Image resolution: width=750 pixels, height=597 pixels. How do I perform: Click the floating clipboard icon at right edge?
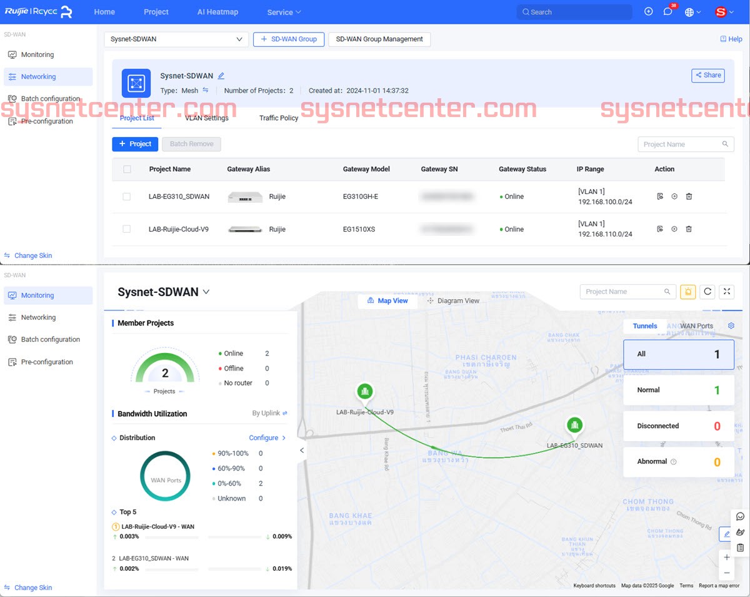[x=741, y=548]
